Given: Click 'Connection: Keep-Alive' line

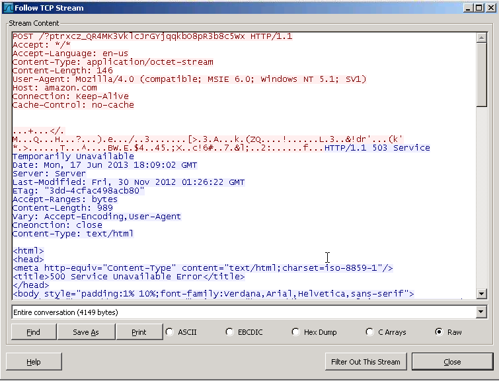Looking at the screenshot, I should click(x=71, y=96).
